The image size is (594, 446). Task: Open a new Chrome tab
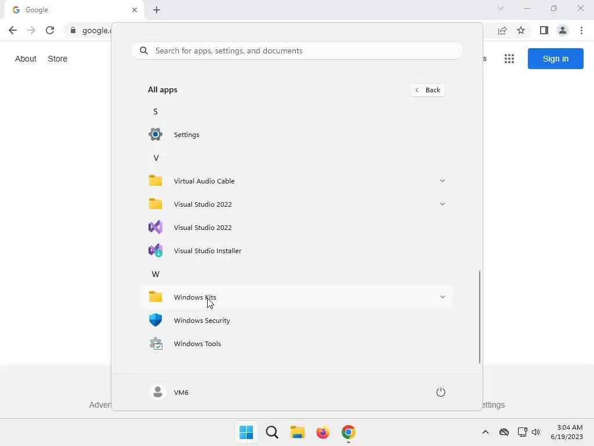point(157,10)
